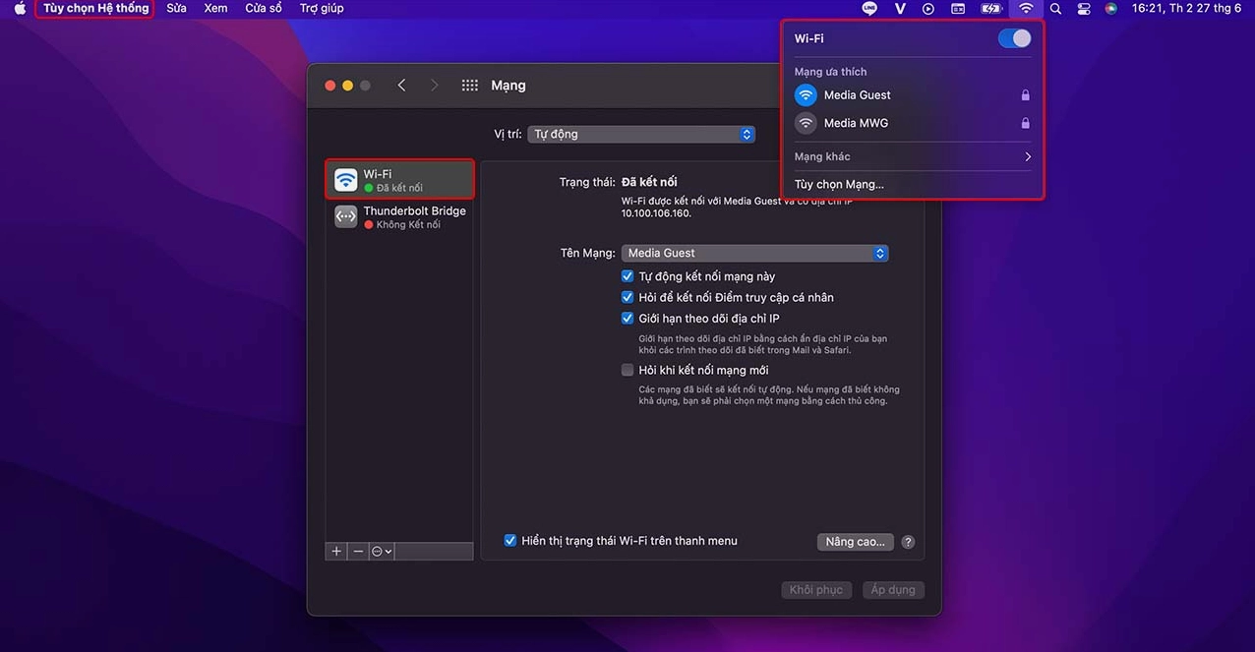Click the Media MWG Wi-Fi icon in popup
Viewport: 1255px width, 652px height.
[x=806, y=123]
